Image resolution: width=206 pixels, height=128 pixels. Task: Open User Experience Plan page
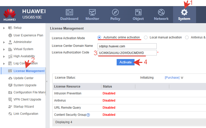(x=28, y=35)
